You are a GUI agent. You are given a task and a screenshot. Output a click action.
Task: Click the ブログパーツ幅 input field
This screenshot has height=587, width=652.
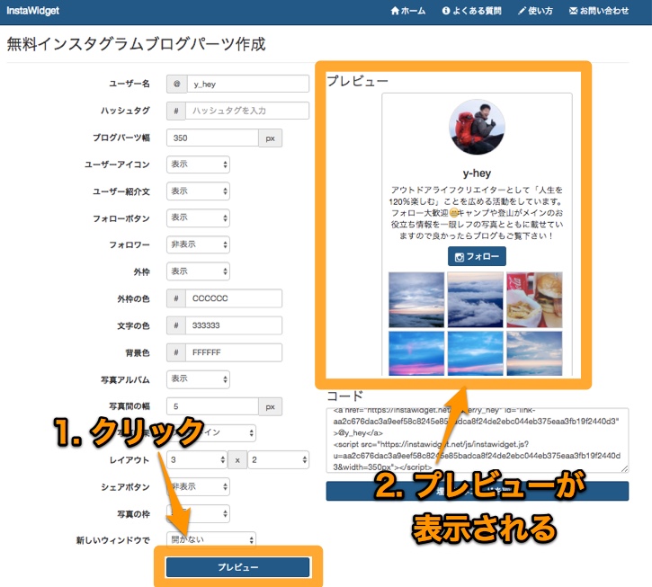(212, 138)
